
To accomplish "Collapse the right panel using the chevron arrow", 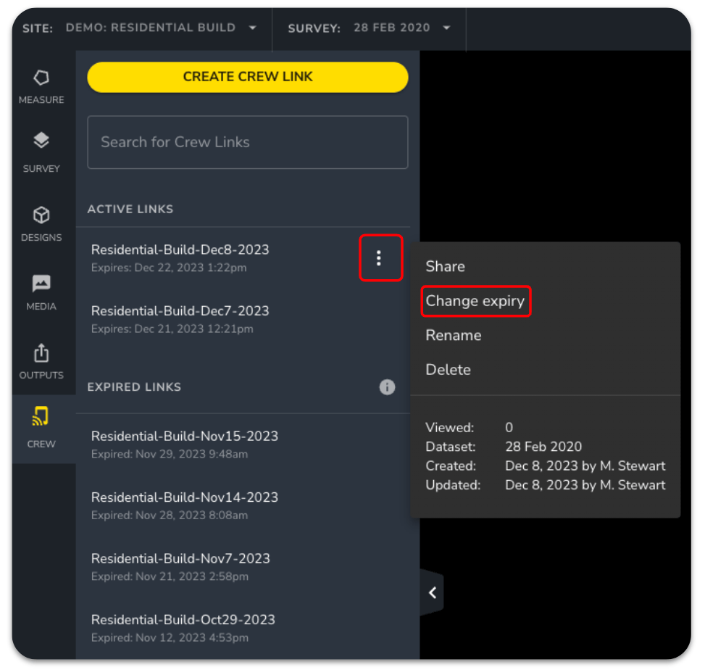I will click(432, 592).
